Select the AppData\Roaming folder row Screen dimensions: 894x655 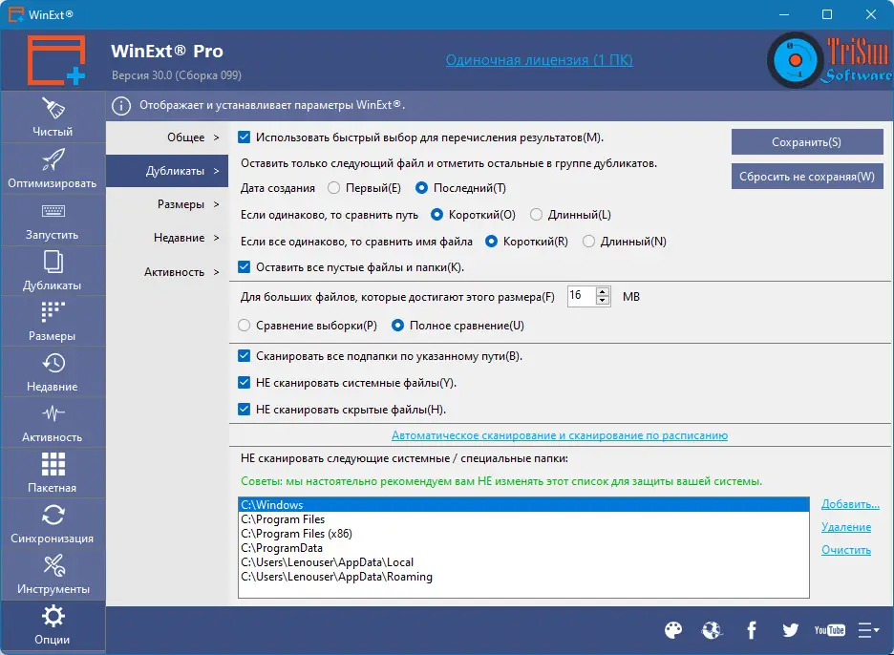point(523,577)
